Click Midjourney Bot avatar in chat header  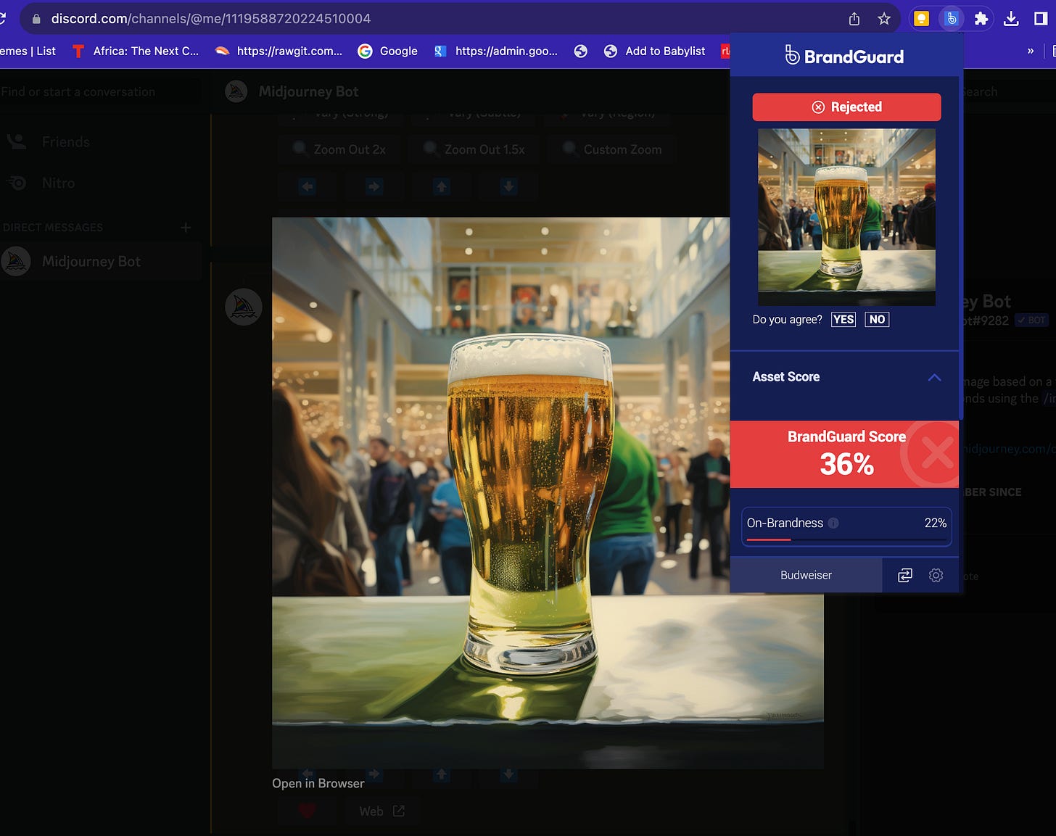236,91
